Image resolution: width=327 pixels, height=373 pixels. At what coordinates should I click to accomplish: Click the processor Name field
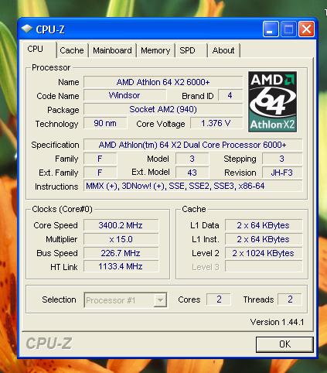tap(163, 82)
